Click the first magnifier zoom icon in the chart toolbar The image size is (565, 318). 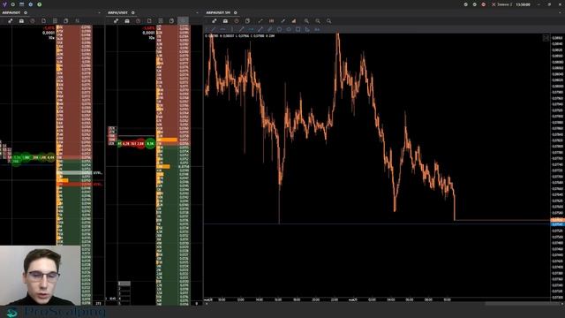[306, 21]
